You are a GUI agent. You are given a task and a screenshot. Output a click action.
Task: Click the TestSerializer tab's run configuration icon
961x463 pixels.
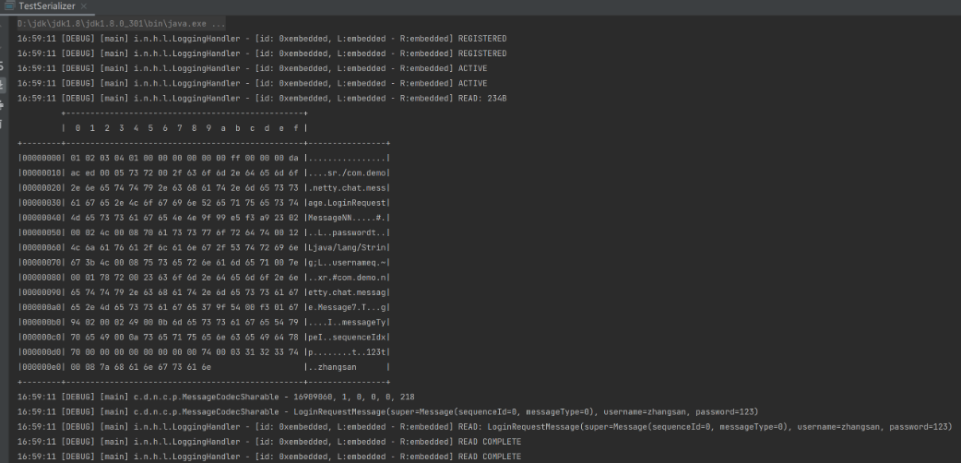click(x=11, y=6)
